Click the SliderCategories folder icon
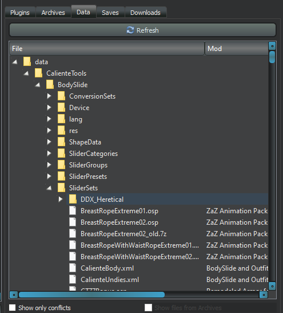283x313 pixels. pyautogui.click(x=62, y=153)
